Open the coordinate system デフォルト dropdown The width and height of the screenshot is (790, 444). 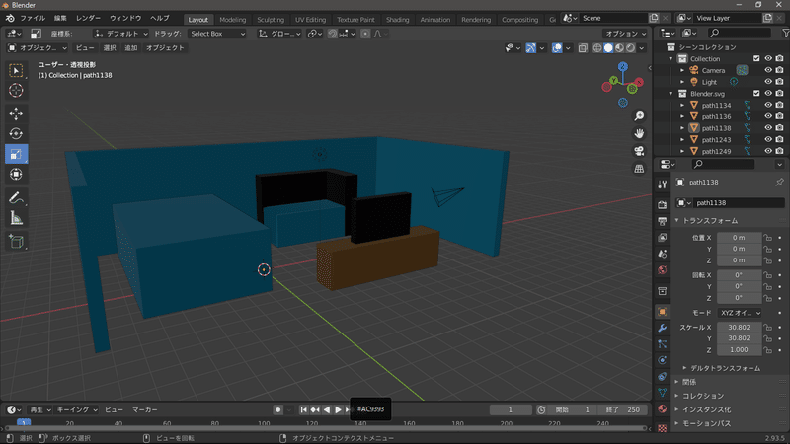click(x=120, y=34)
